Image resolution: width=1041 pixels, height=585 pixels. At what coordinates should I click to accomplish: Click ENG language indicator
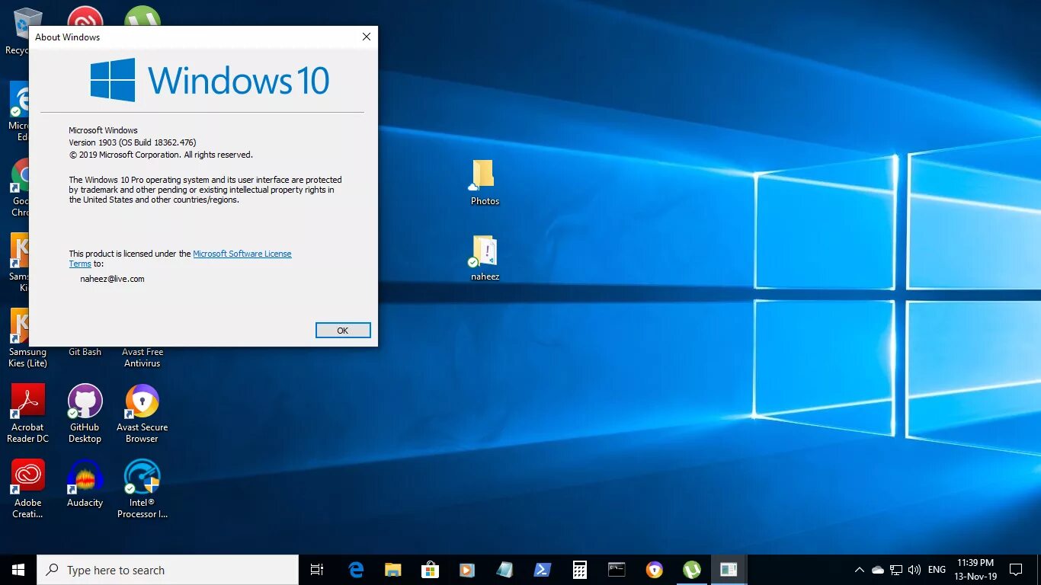pos(937,570)
